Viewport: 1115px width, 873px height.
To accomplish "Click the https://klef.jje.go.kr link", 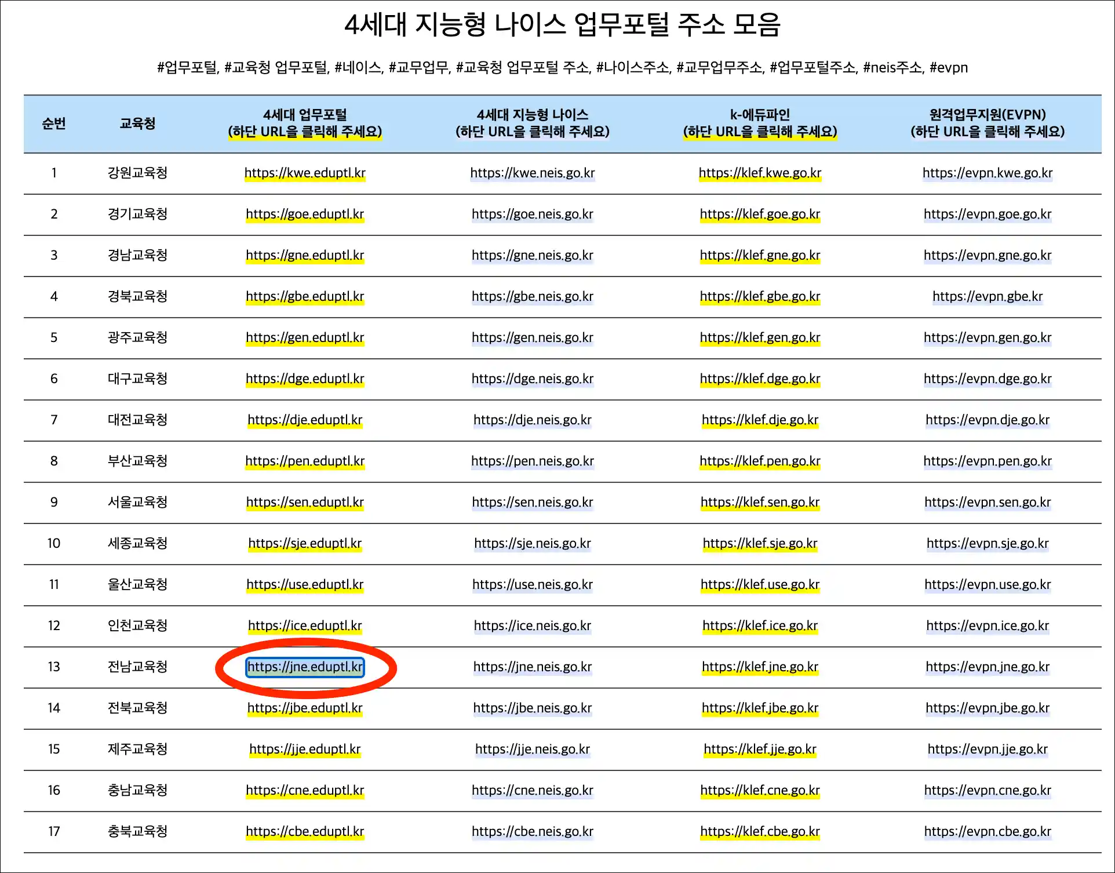I will [x=760, y=749].
